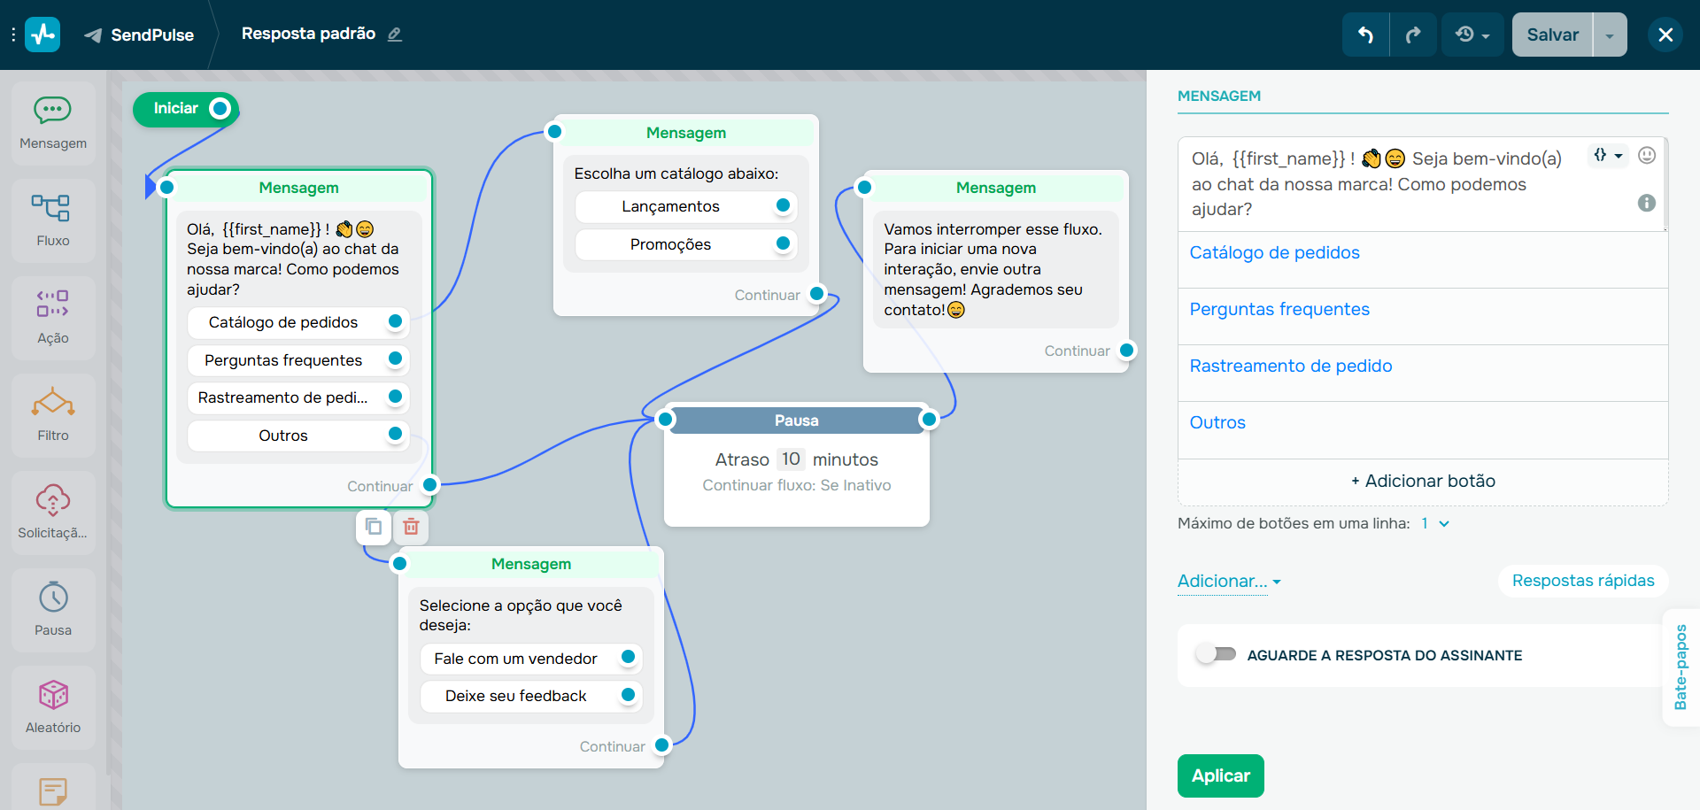This screenshot has height=810, width=1700.
Task: Insert variable via curly braces dropdown
Action: point(1608,155)
